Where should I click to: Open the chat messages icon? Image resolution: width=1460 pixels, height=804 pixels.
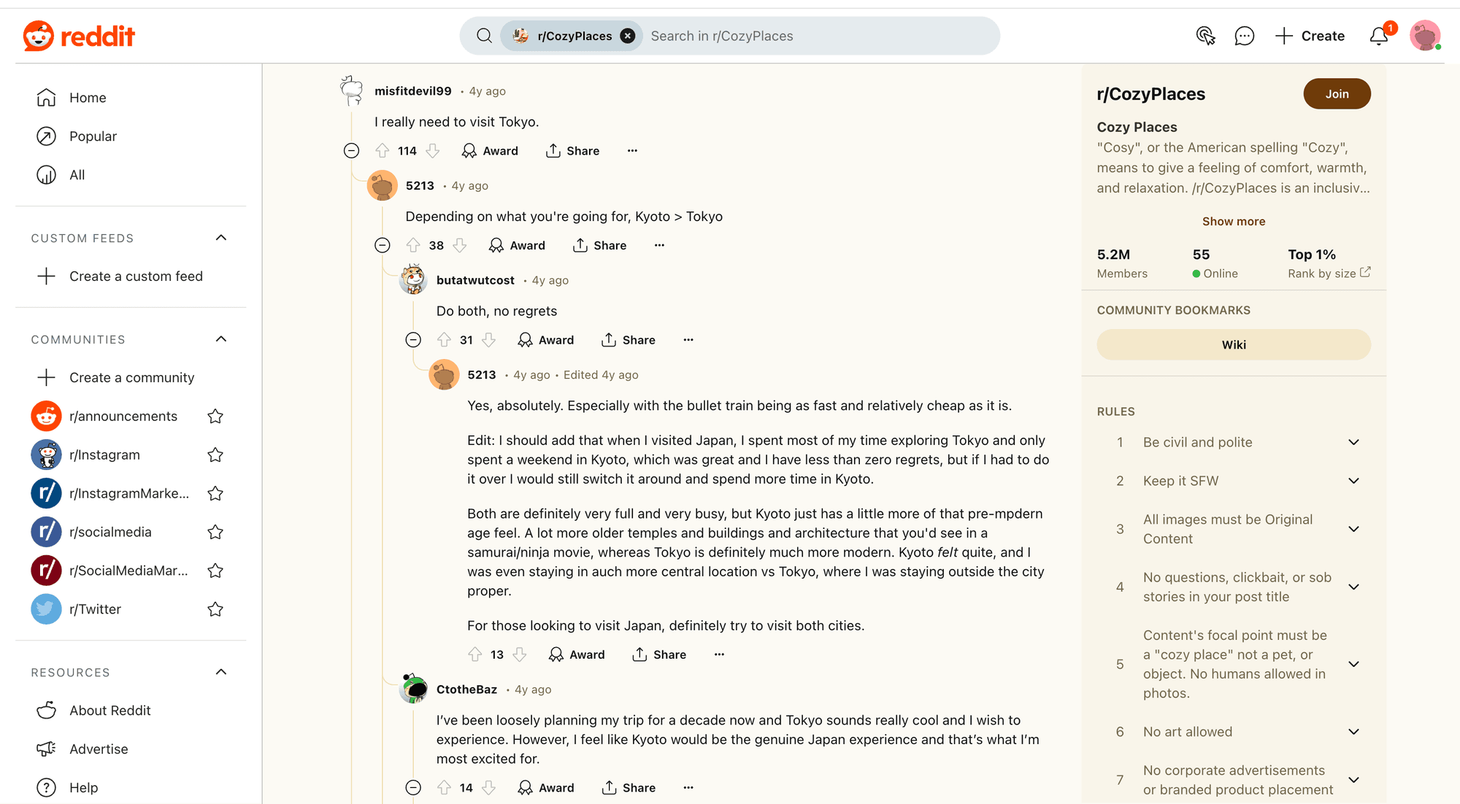[1244, 36]
